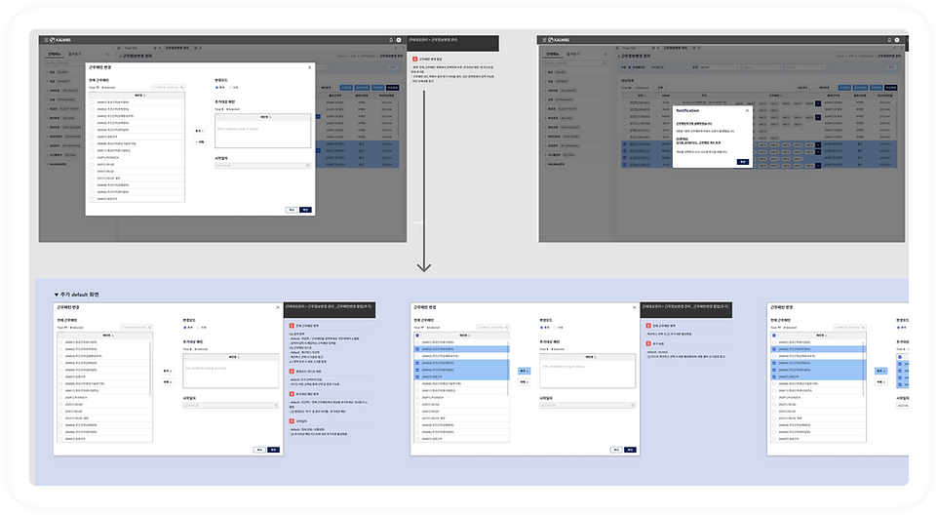Open calendar icon in second default-section dialog date field

632,406
